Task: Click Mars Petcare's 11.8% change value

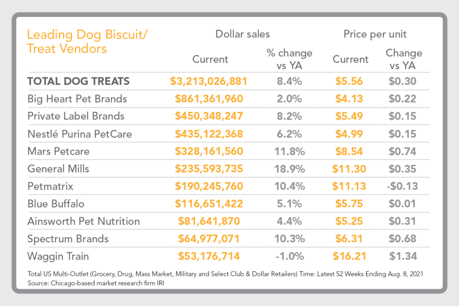Action: pos(290,151)
